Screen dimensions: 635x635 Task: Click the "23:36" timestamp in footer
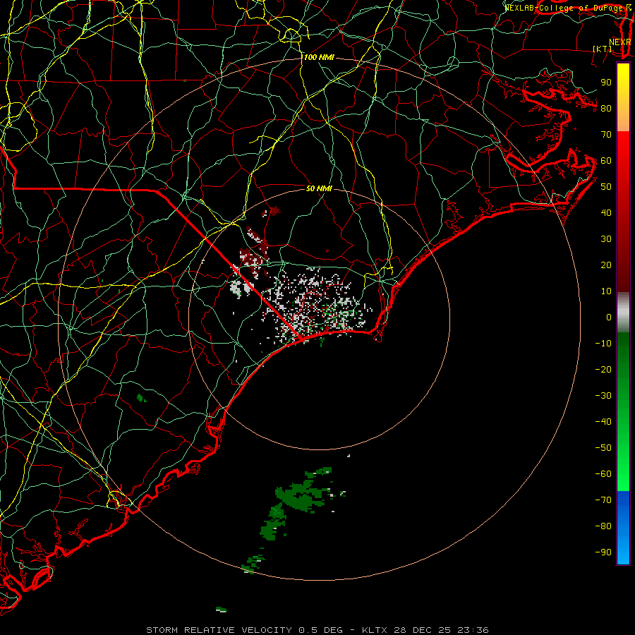[x=473, y=630]
